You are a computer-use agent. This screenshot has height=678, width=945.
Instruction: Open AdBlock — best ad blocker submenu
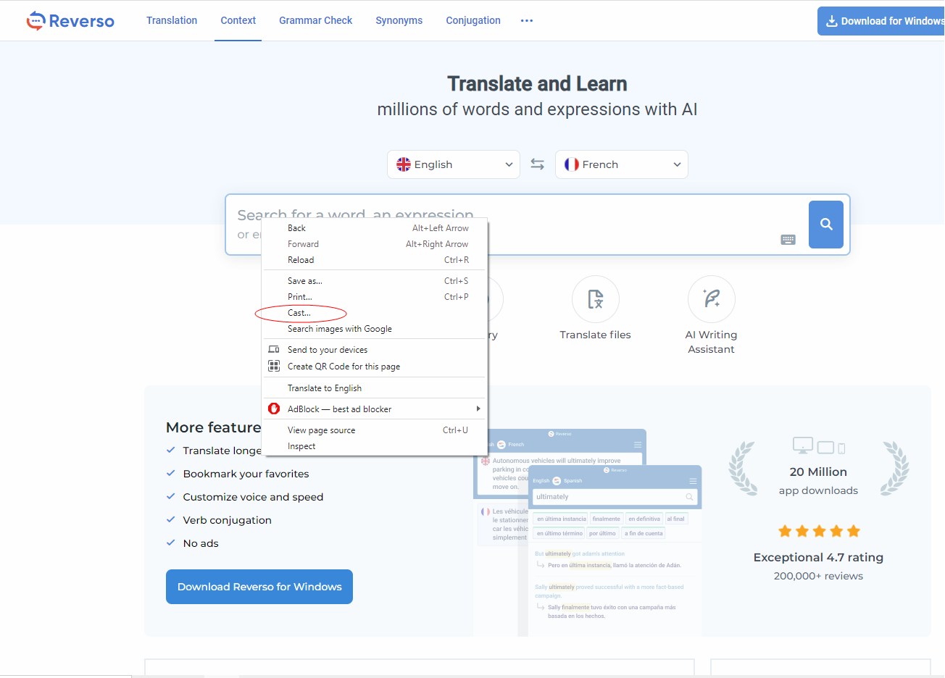(375, 409)
